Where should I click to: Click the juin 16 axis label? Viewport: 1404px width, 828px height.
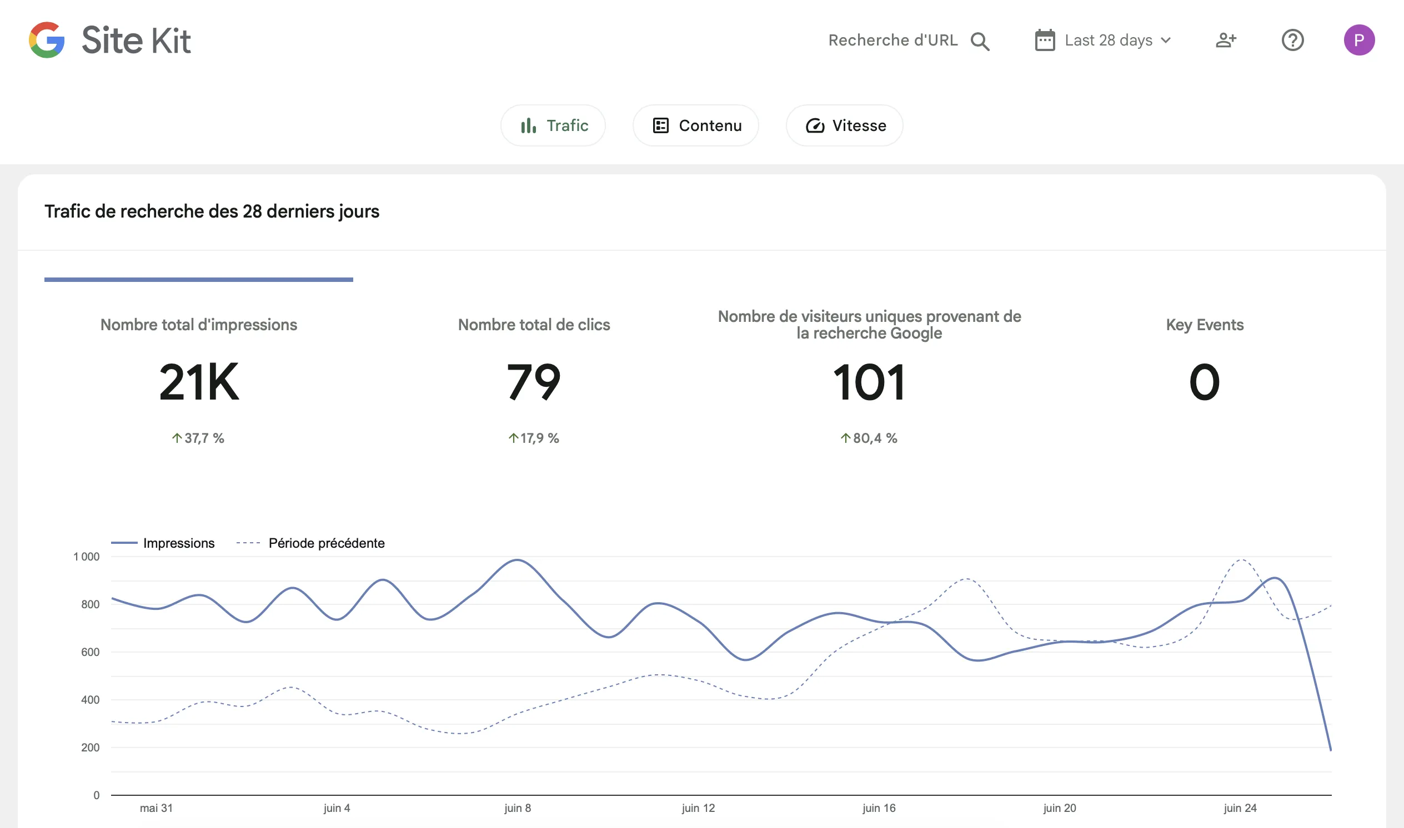pyautogui.click(x=879, y=808)
